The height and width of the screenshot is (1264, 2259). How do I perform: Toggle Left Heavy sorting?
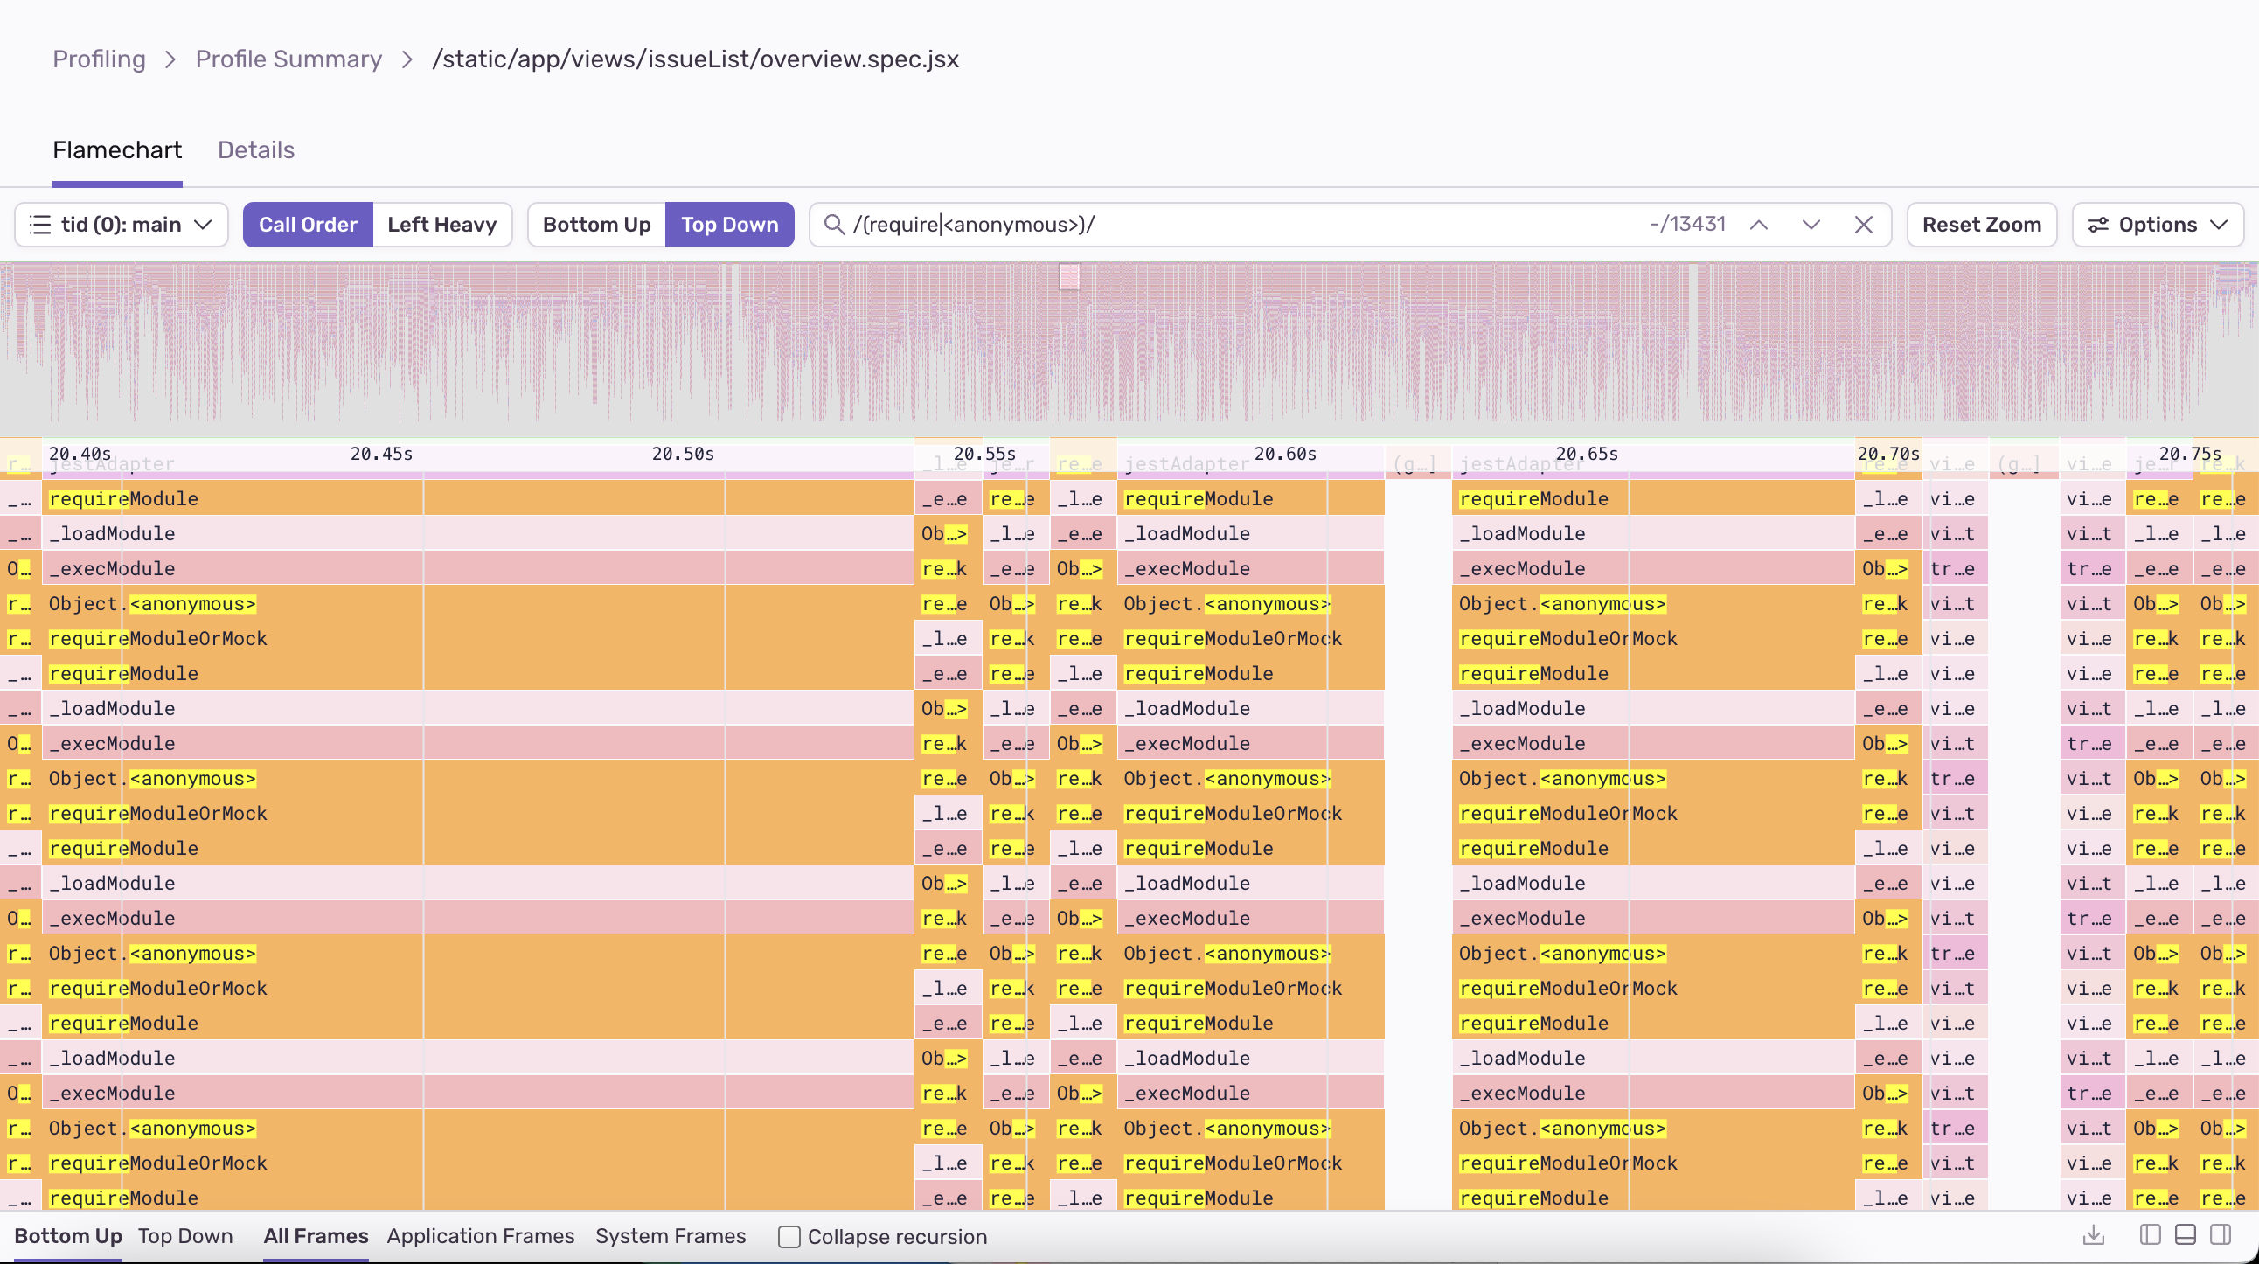pyautogui.click(x=442, y=225)
